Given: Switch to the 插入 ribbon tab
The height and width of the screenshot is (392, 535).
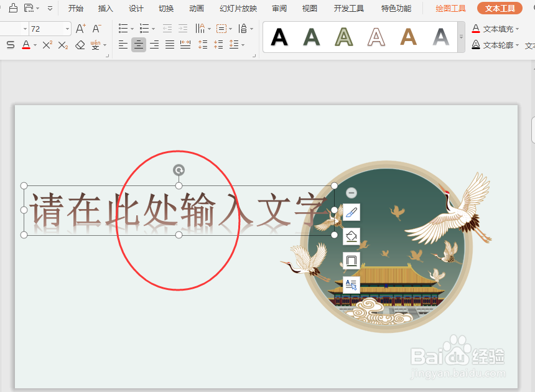Looking at the screenshot, I should tap(105, 8).
